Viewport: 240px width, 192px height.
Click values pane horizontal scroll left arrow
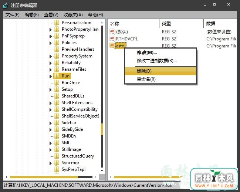pos(111,177)
